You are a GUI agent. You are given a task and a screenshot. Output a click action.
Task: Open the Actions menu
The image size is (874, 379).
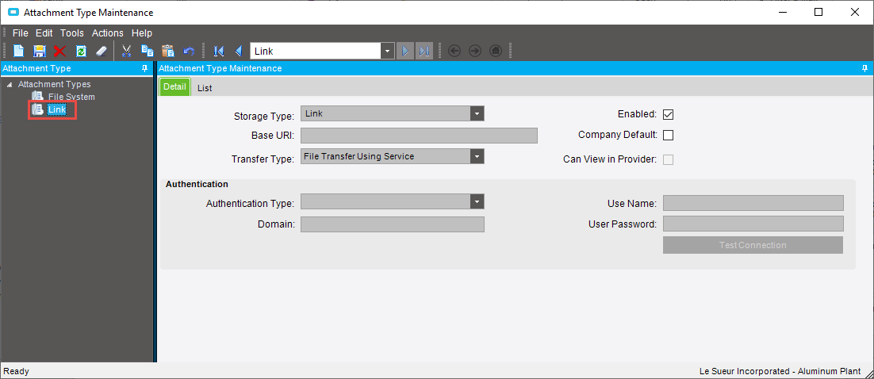coord(108,33)
